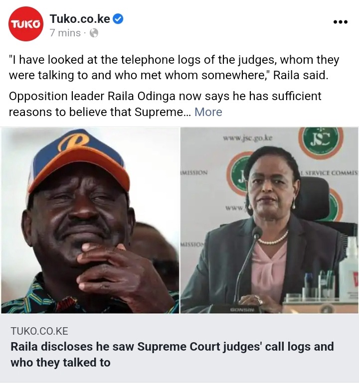359x383 pixels.
Task: Open headline 'Raila discloses he saw Supreme Court'
Action: [172, 347]
